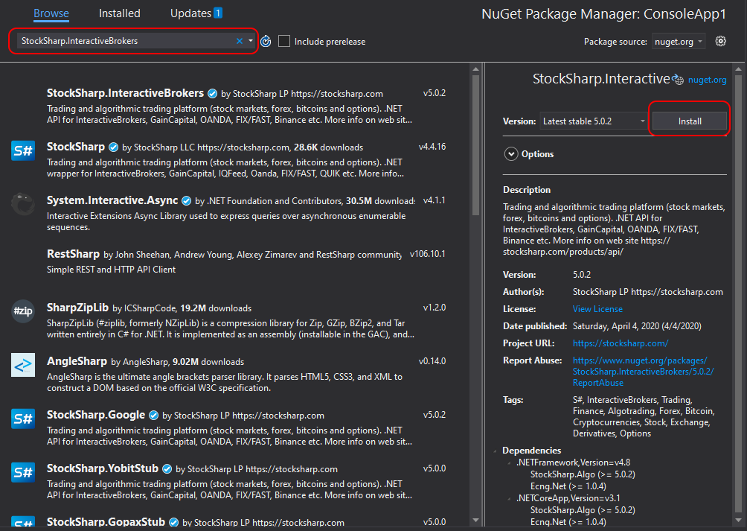Screen dimensions: 747x531
Task: Select the RestSharp package in the list
Action: click(223, 261)
